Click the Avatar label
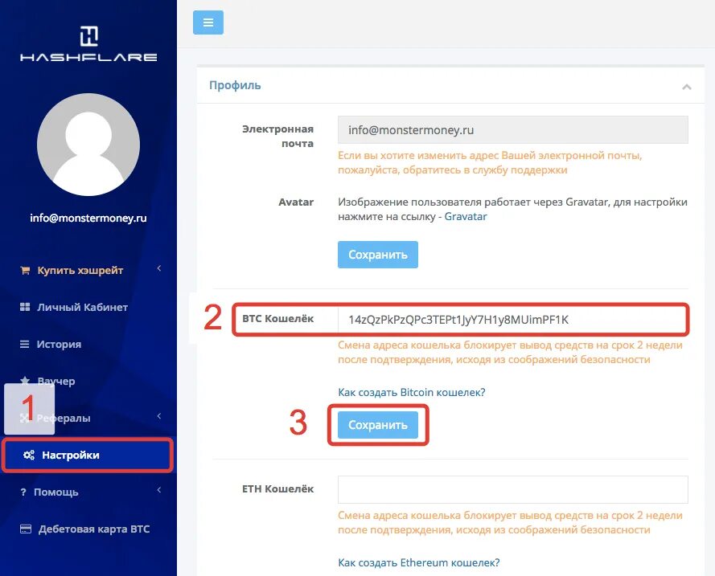Viewport: 715px width, 576px height. [296, 202]
